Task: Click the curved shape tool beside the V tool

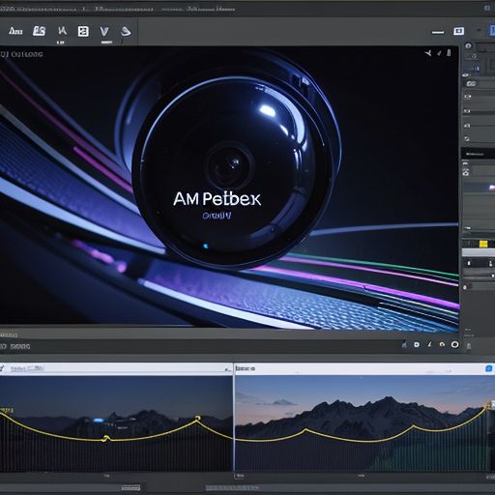Action: 126,32
